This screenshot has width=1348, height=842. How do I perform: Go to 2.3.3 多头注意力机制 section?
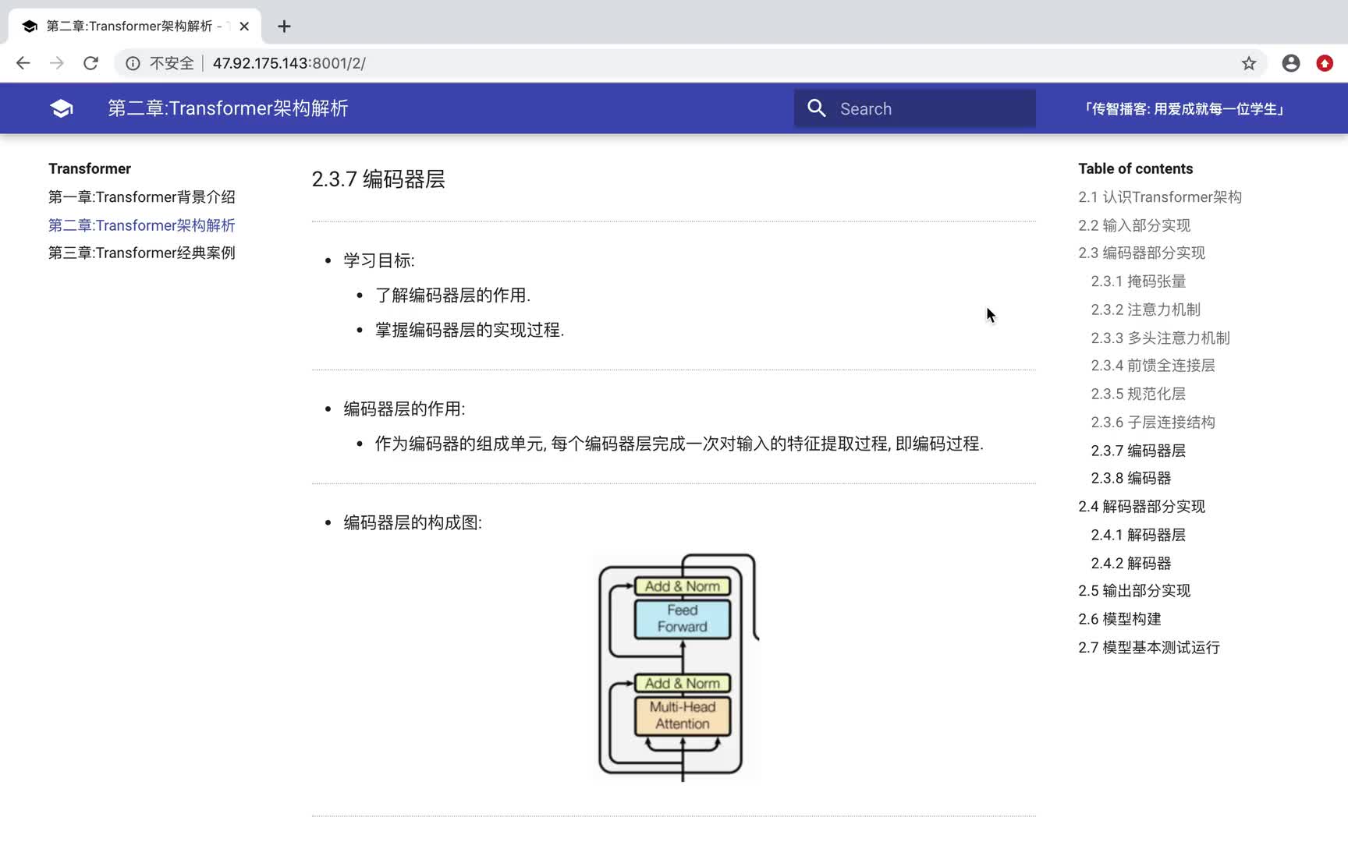click(1160, 338)
